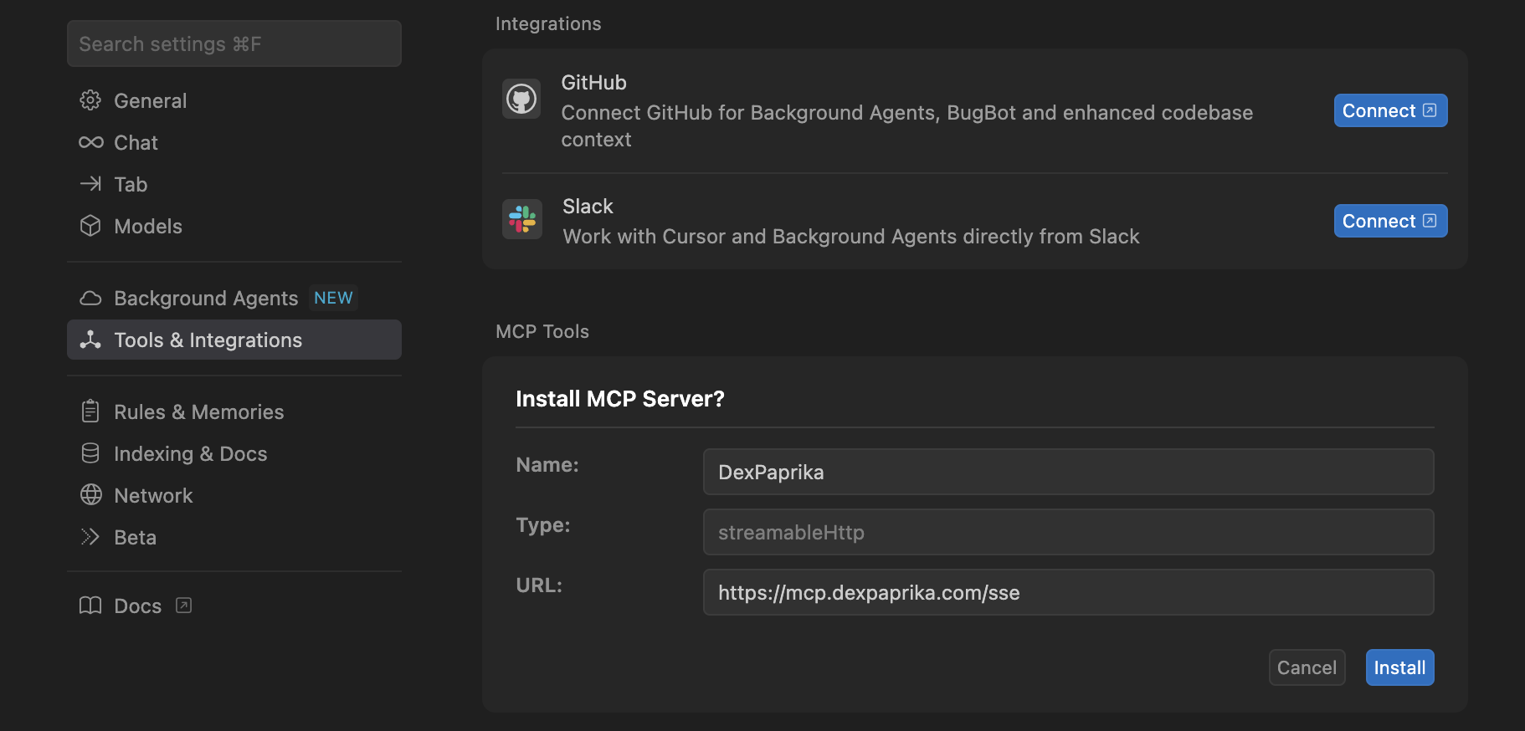Click the Type field showing streamableHttp
1525x731 pixels.
[1068, 532]
